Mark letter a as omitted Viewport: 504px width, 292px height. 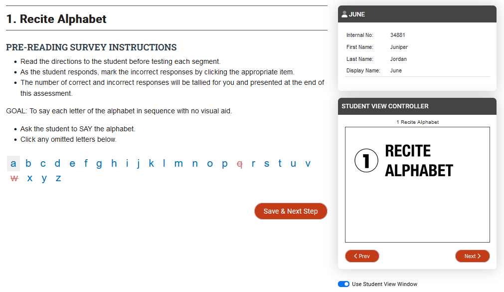[13, 163]
